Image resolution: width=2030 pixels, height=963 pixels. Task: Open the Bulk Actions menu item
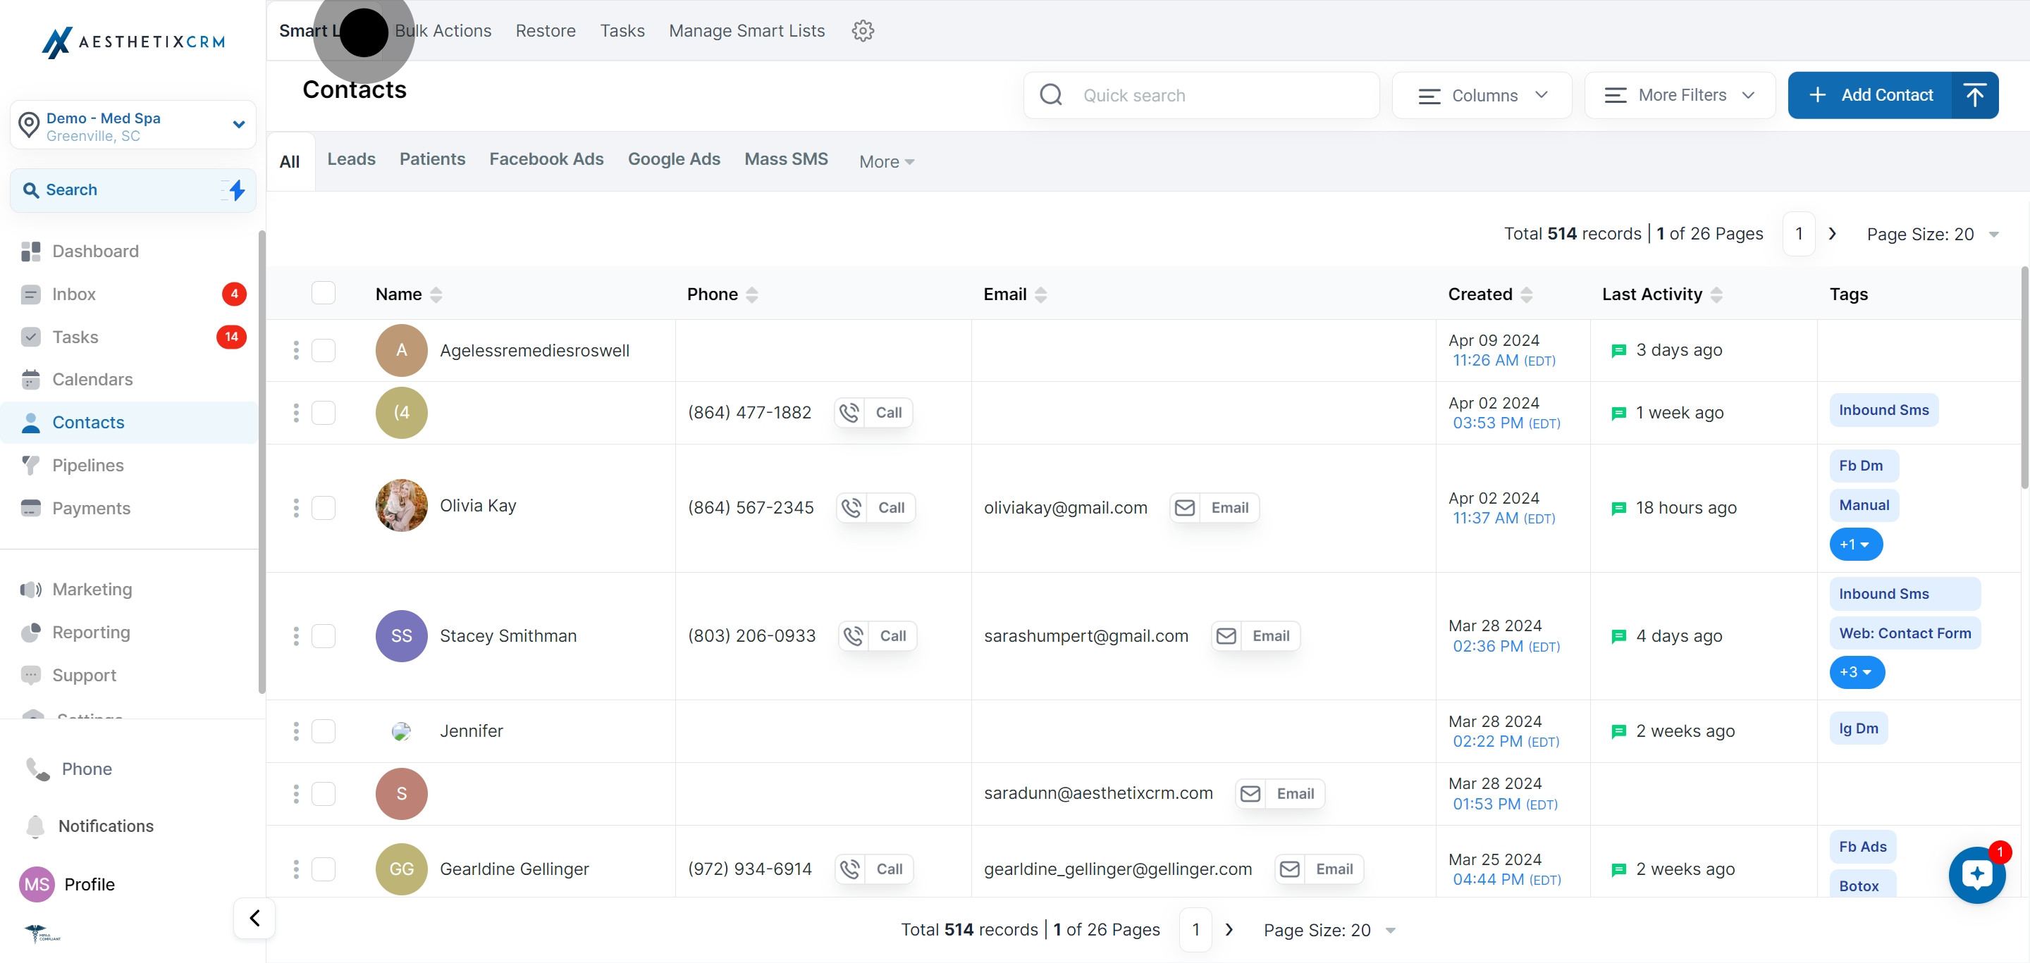point(443,31)
